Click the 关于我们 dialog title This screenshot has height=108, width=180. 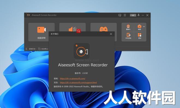pos(55,34)
